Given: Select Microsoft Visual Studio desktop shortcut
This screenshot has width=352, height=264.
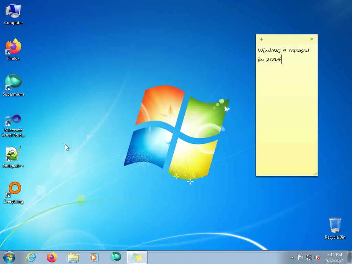Looking at the screenshot, I should (13, 126).
